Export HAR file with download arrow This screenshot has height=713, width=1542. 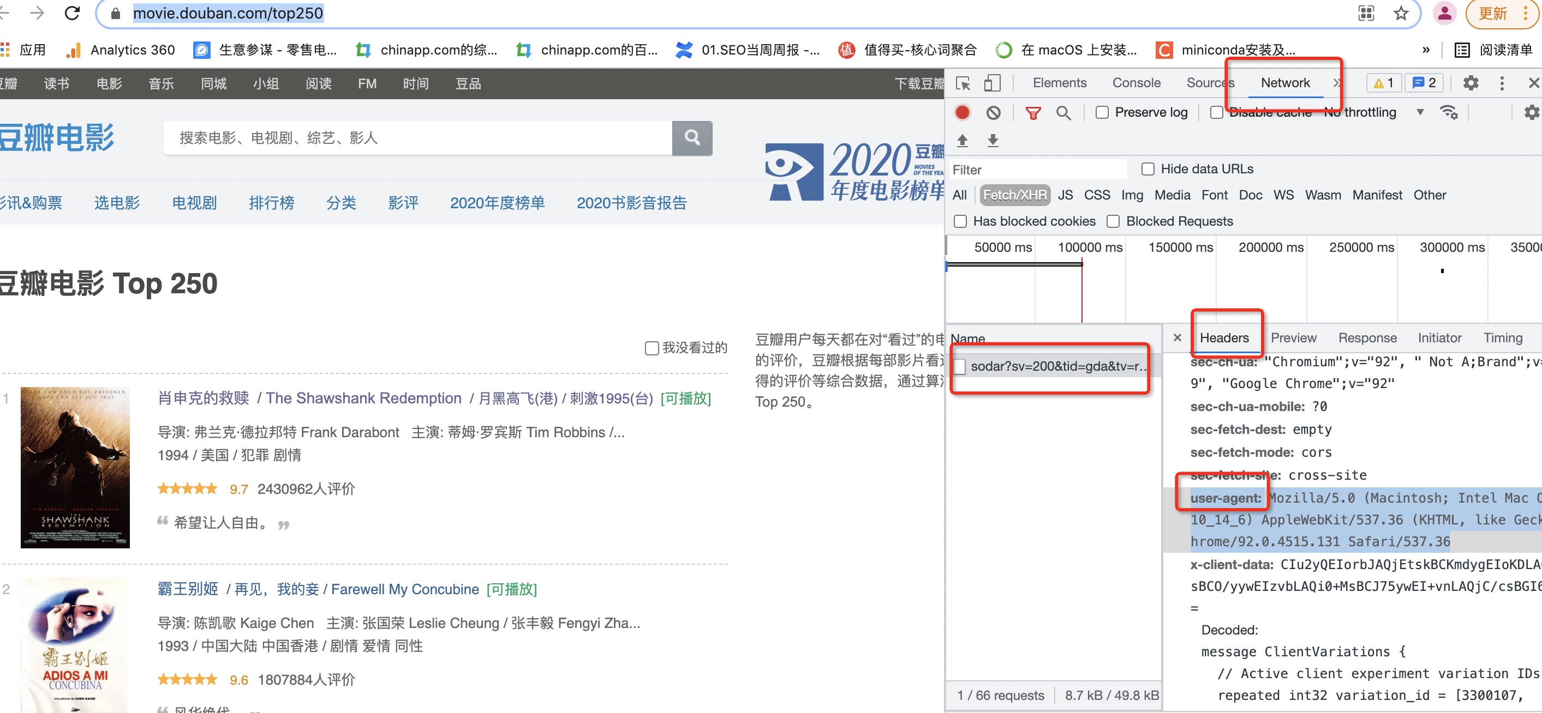coord(993,141)
